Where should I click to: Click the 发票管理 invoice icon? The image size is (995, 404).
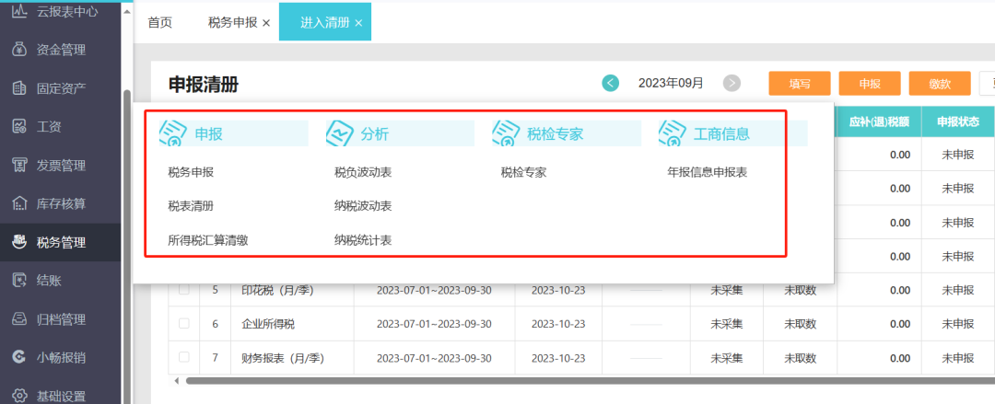(19, 166)
